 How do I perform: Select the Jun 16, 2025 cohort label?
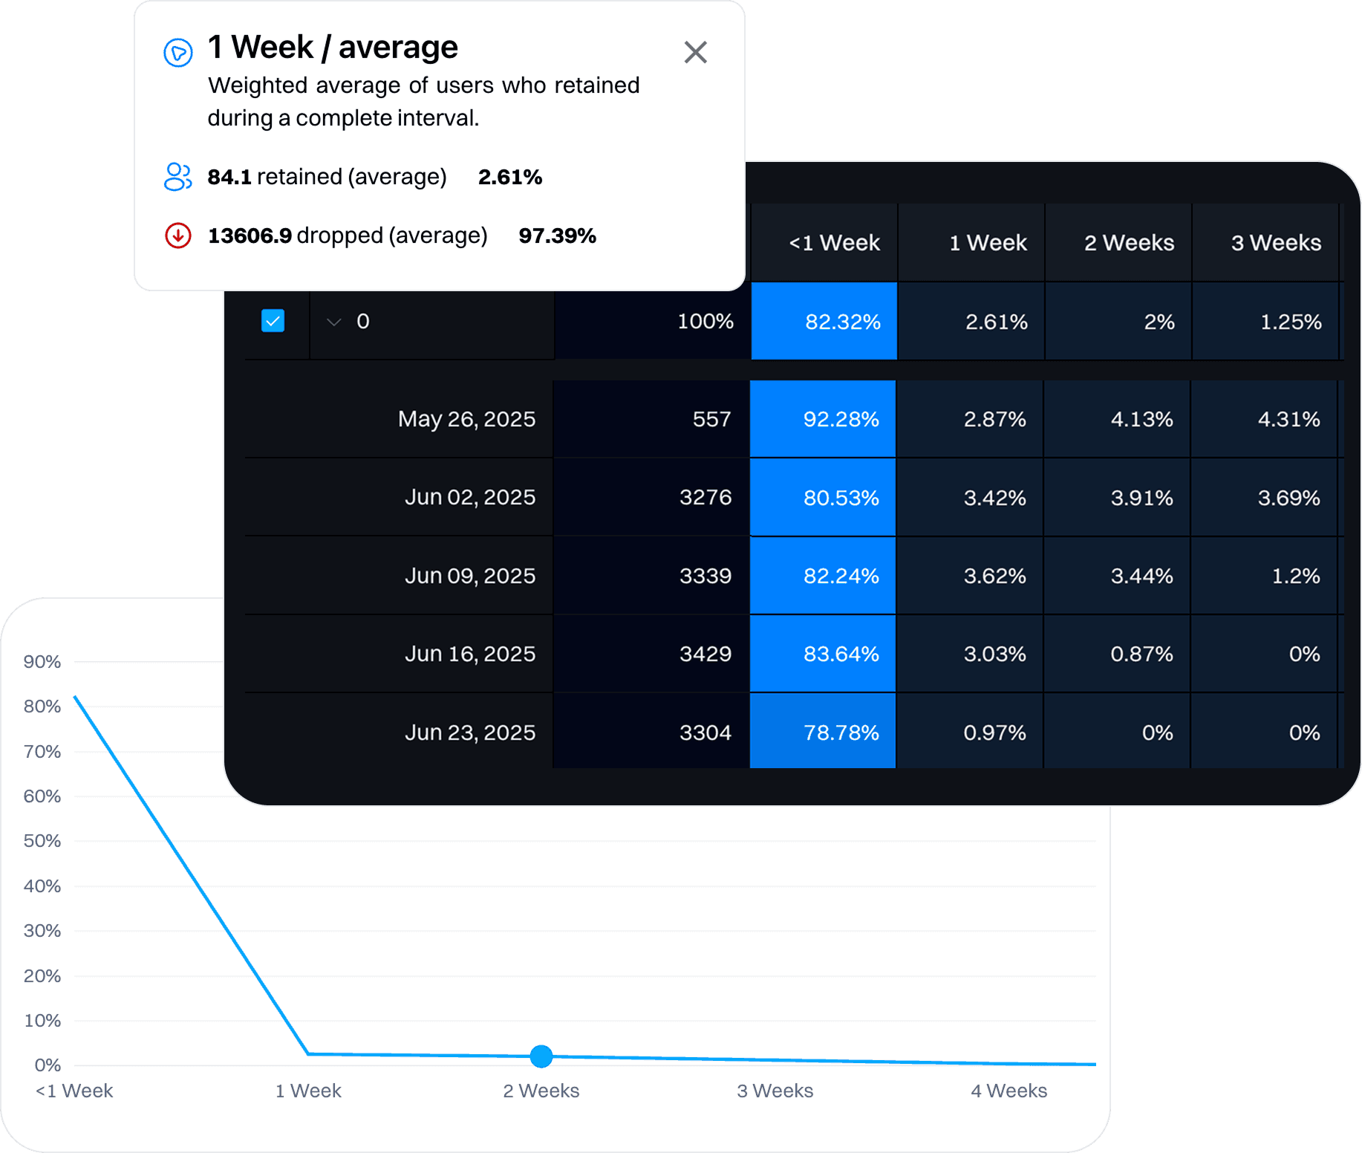click(469, 654)
